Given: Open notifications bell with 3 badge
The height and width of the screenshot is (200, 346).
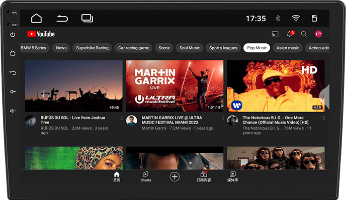Looking at the screenshot, I should tap(290, 34).
